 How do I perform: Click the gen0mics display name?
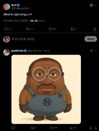pos(17,51)
